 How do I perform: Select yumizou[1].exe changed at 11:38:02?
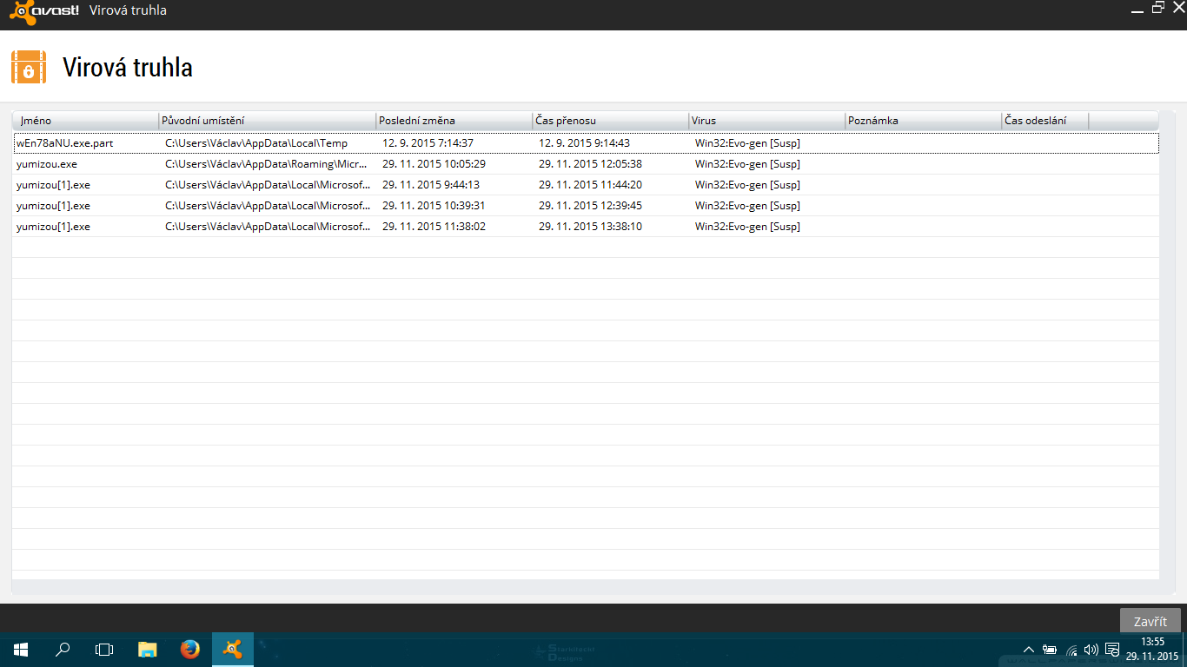pos(586,227)
